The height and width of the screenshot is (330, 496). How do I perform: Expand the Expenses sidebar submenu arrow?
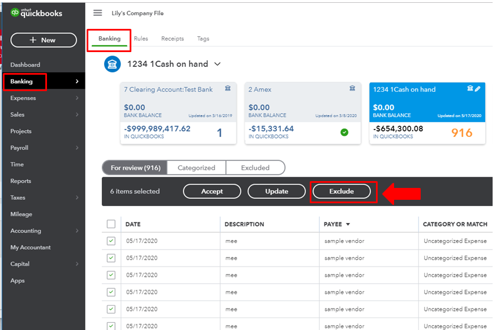click(x=77, y=98)
